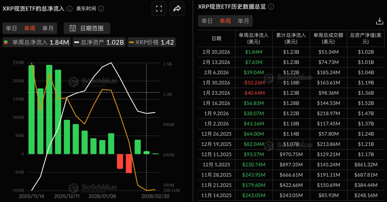Open the 日期范围 date picker

click(87, 28)
